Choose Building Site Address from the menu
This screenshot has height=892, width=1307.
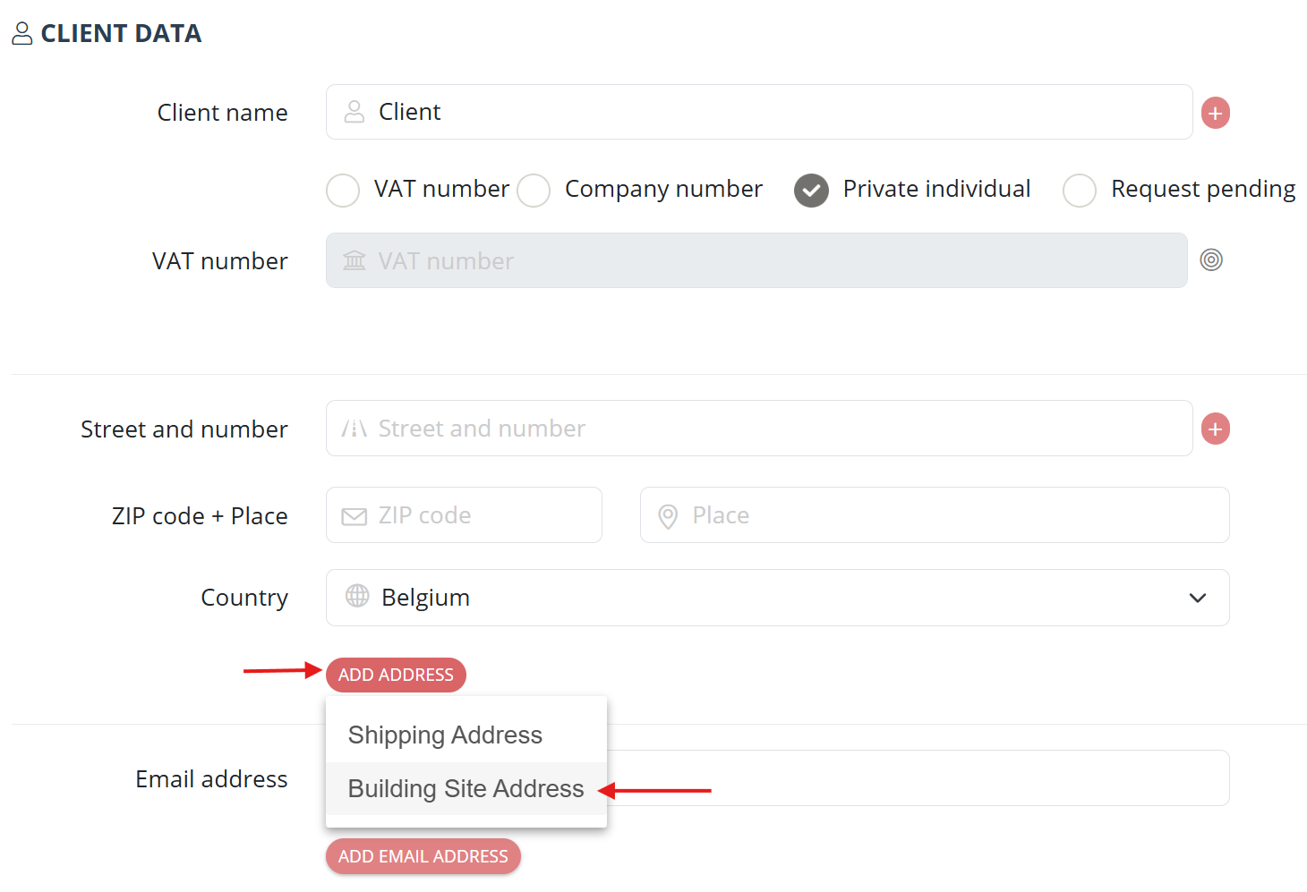pyautogui.click(x=466, y=788)
